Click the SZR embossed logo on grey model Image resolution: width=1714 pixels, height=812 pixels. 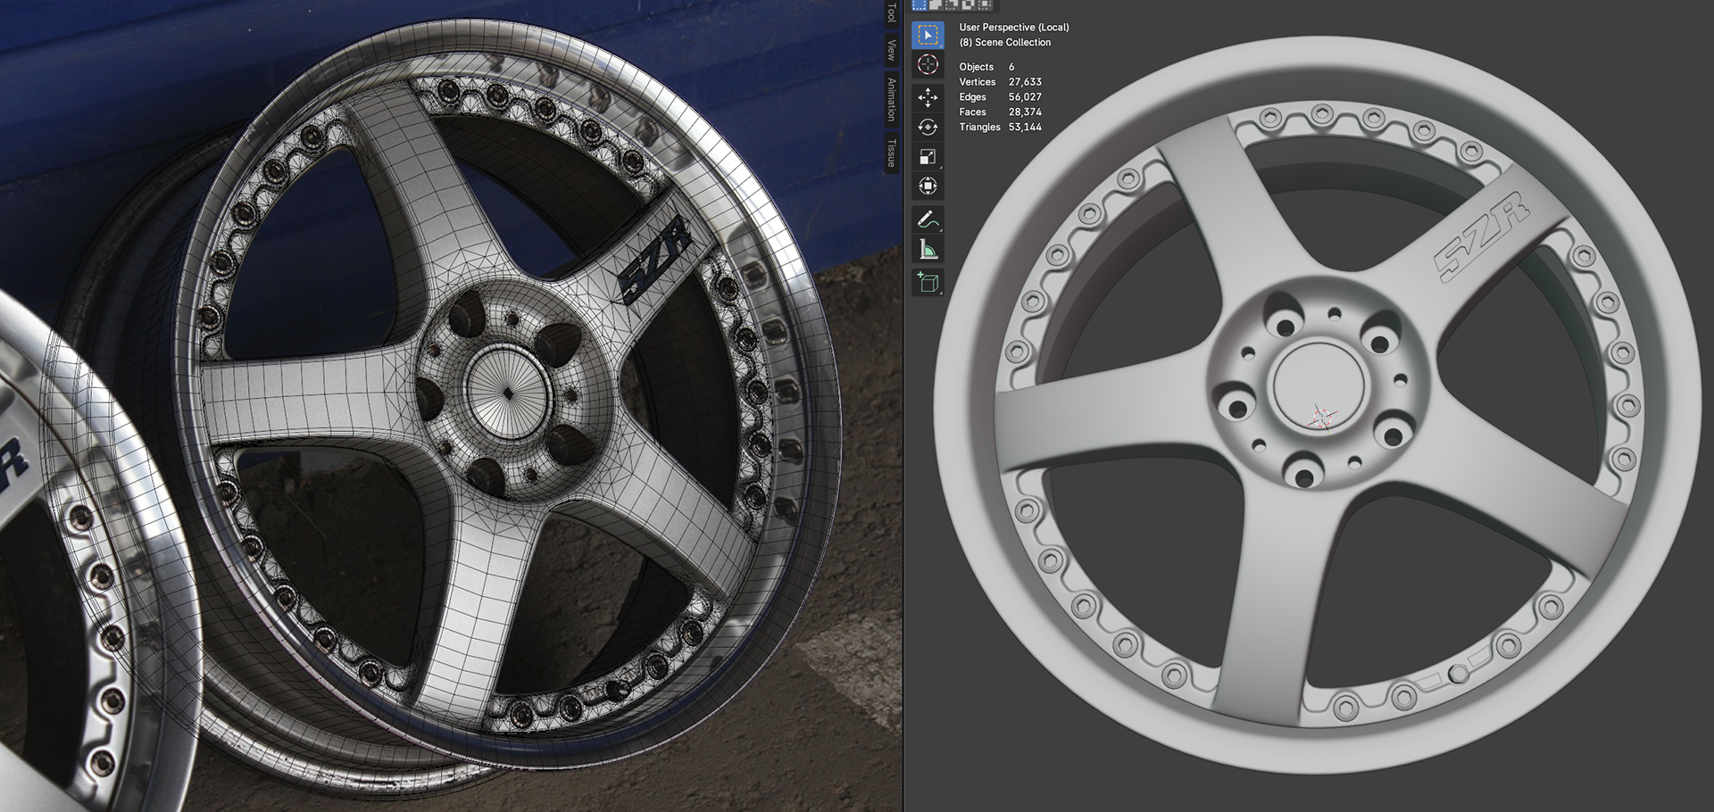(1481, 236)
